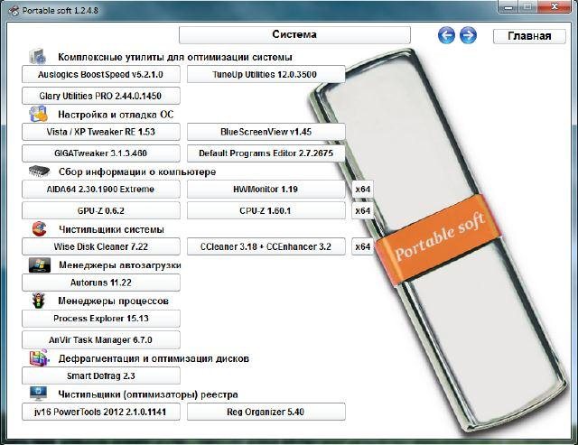The image size is (578, 445).
Task: Start Process Explorer 15.13
Action: [100, 319]
